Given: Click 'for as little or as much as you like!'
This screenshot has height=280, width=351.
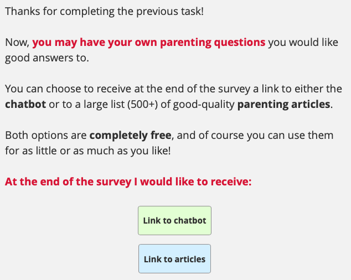Looking at the screenshot, I should point(88,151).
